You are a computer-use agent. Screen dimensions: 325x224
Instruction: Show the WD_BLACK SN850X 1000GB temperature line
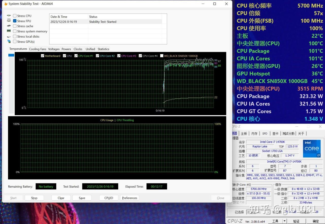[x=162, y=56]
